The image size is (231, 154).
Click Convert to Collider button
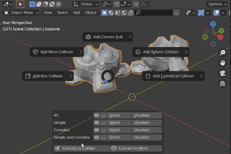point(81,149)
